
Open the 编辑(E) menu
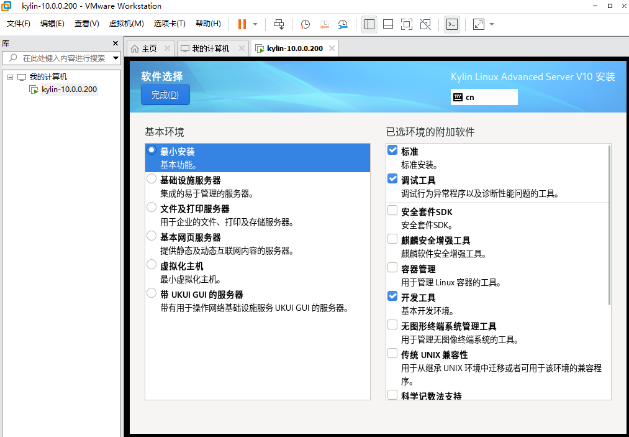(52, 24)
